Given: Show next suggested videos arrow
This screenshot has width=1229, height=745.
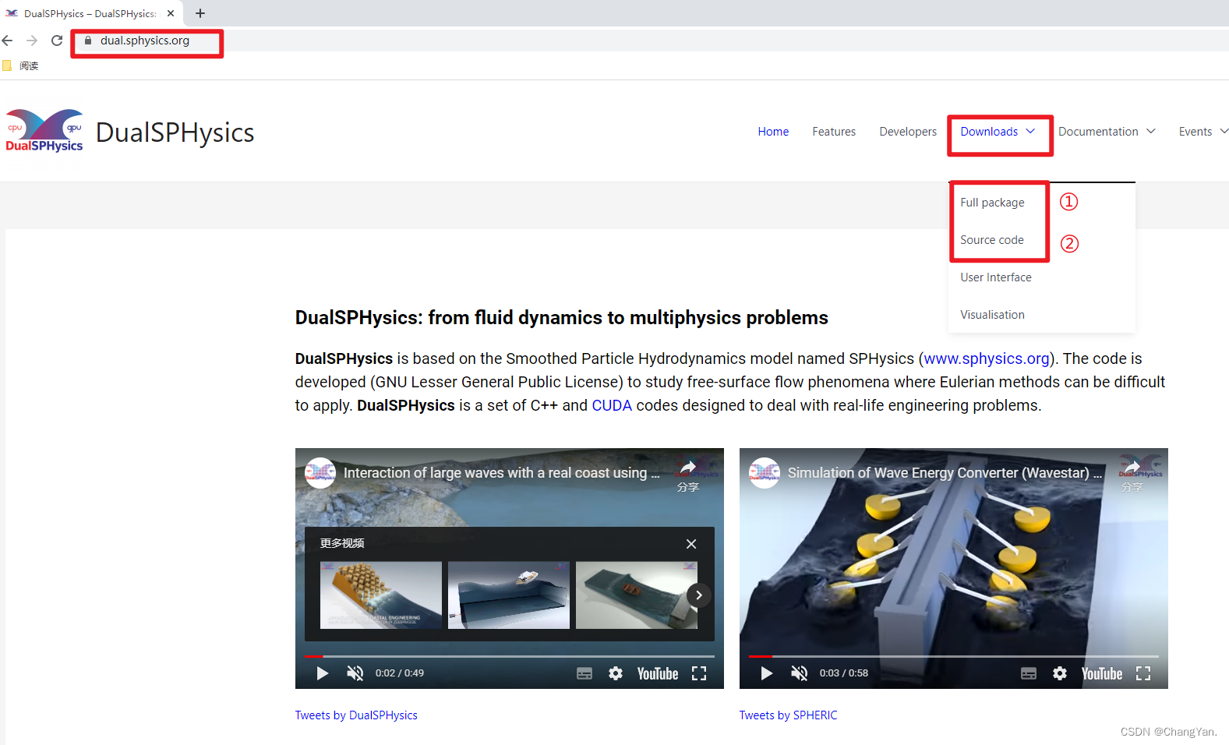Looking at the screenshot, I should 699,595.
